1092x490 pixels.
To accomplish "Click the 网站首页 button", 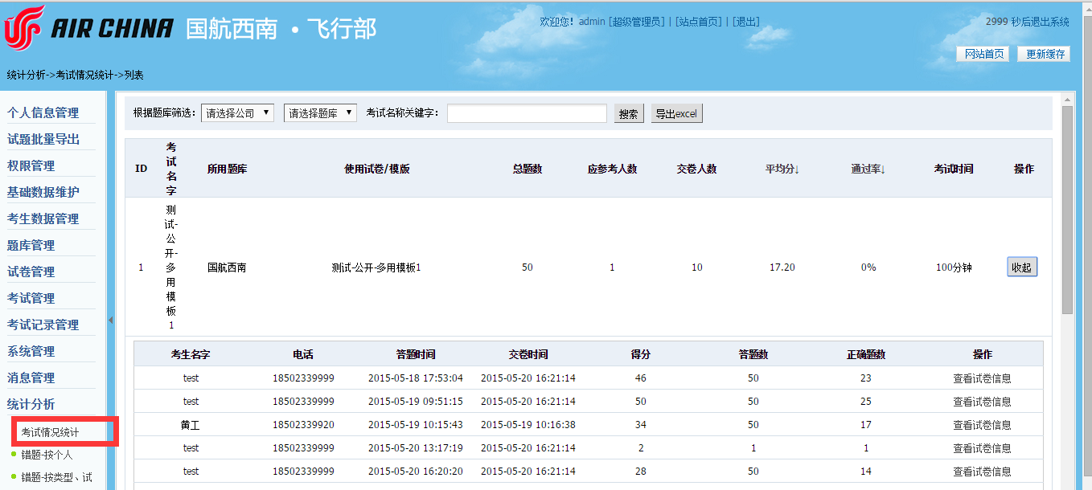I will [983, 54].
